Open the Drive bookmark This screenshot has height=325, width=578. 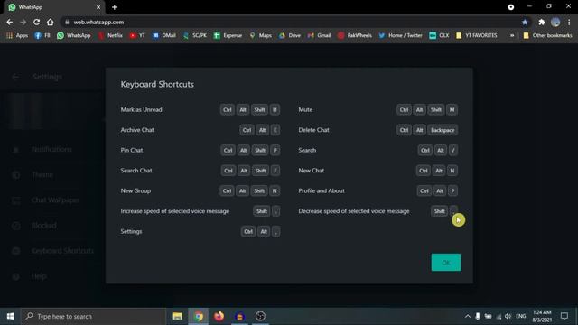pos(290,35)
